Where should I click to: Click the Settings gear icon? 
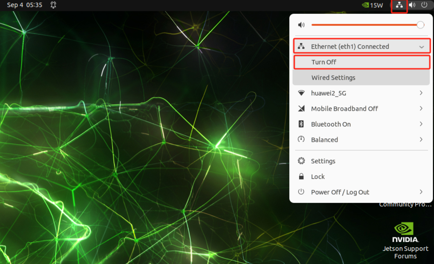(x=301, y=161)
